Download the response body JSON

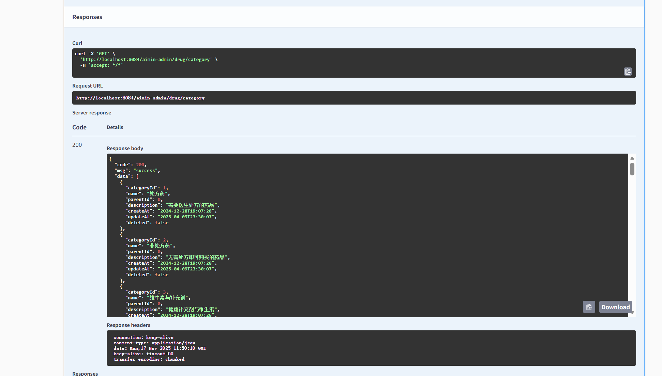coord(615,307)
